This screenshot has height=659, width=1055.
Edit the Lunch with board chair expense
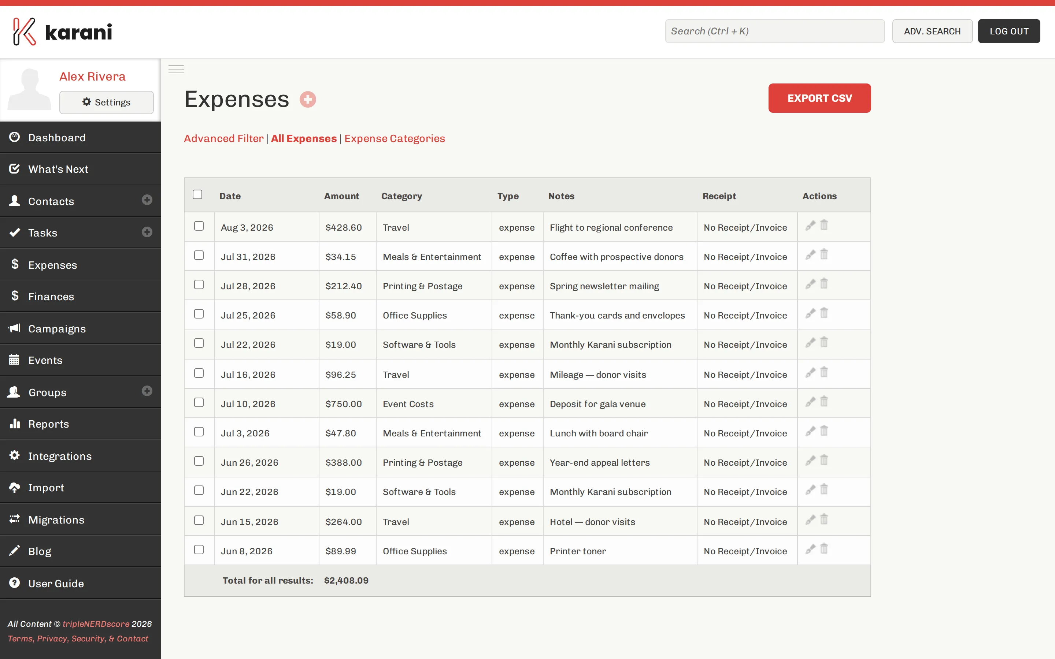tap(810, 432)
